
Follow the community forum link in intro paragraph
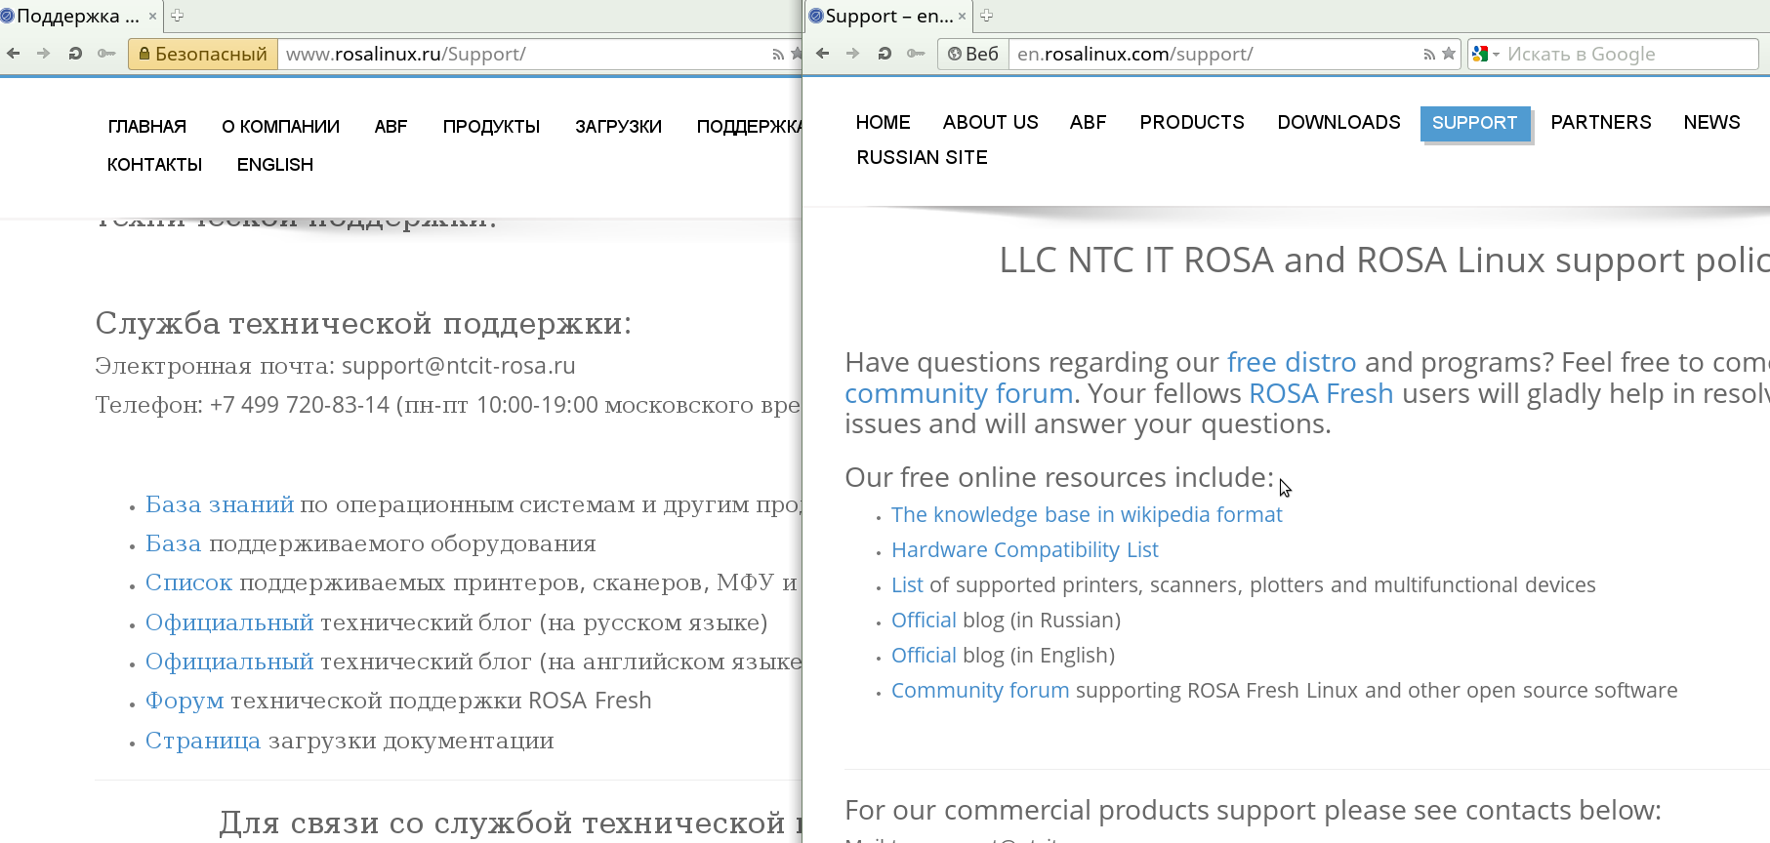tap(959, 393)
